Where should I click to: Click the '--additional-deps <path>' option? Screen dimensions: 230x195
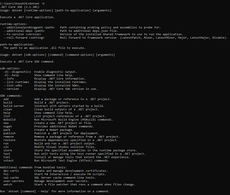tap(24, 31)
